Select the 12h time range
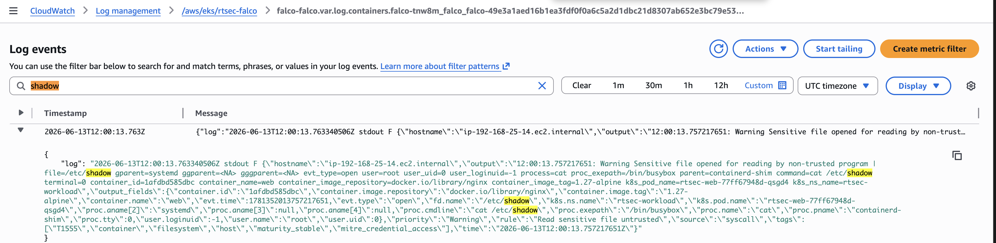The image size is (996, 243). [x=721, y=85]
